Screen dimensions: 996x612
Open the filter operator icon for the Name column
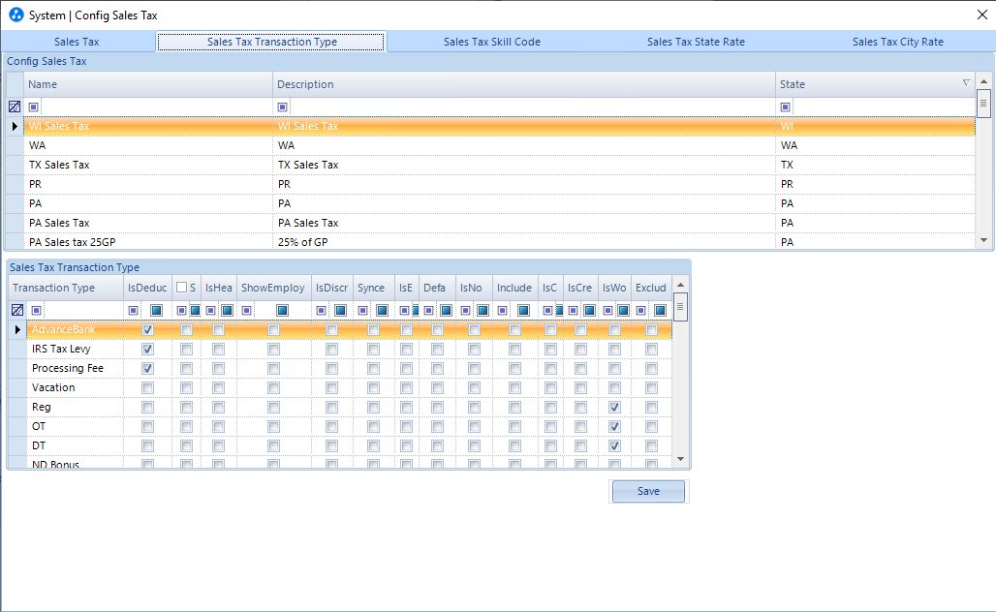pyautogui.click(x=34, y=107)
